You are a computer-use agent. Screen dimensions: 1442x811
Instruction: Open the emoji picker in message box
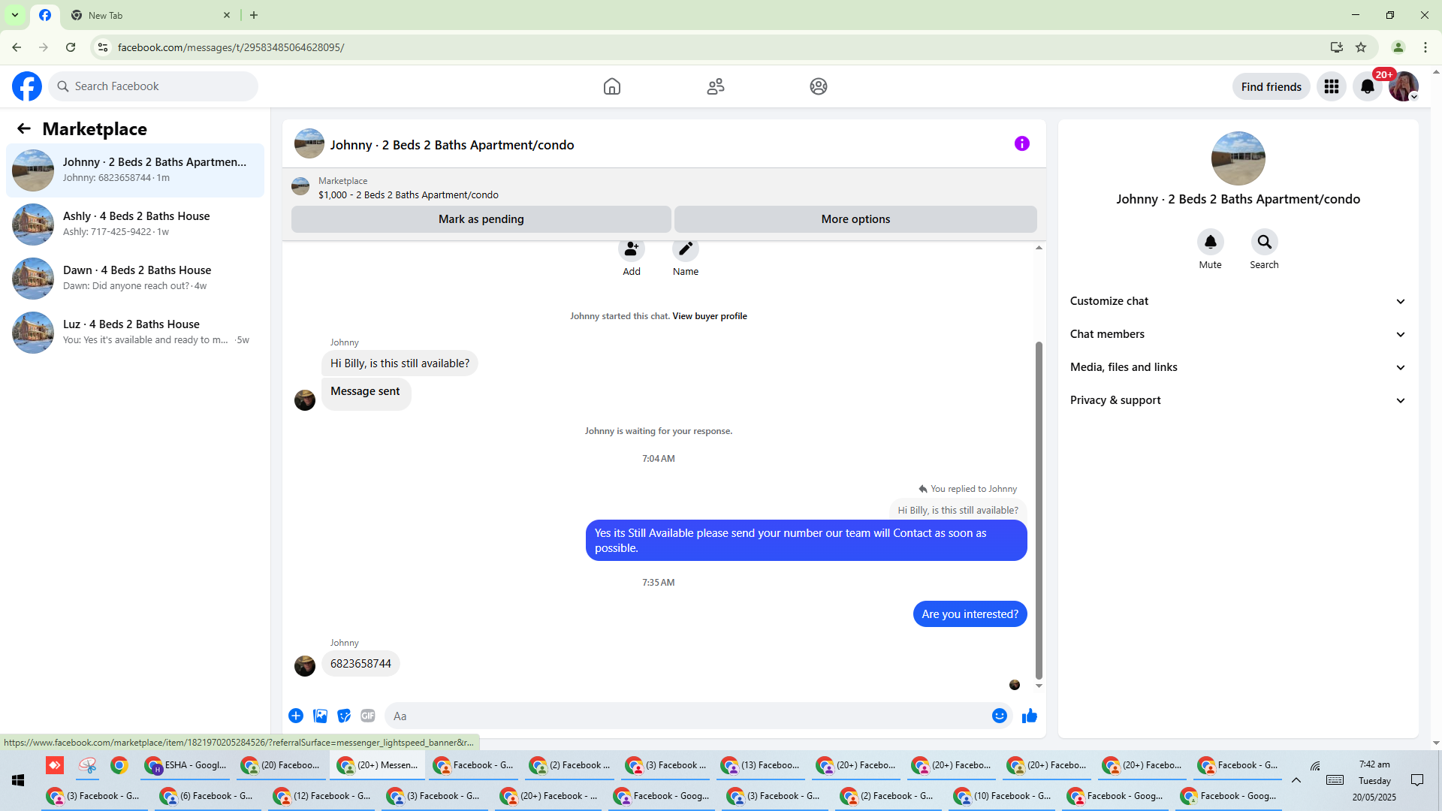pos(999,716)
